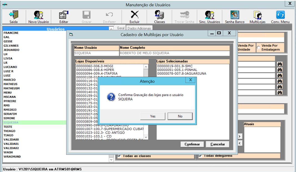Select store 00001031-103.1 - CD
The image size is (296, 172).
click(94, 136)
